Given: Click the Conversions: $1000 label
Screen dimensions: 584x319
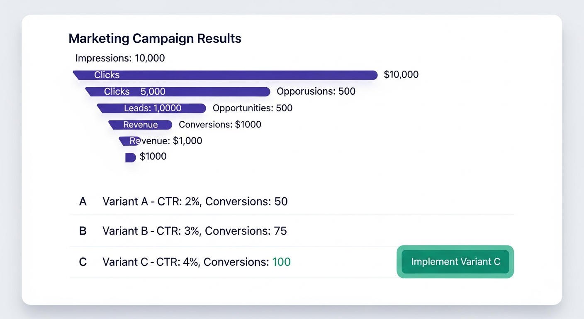Looking at the screenshot, I should point(220,125).
